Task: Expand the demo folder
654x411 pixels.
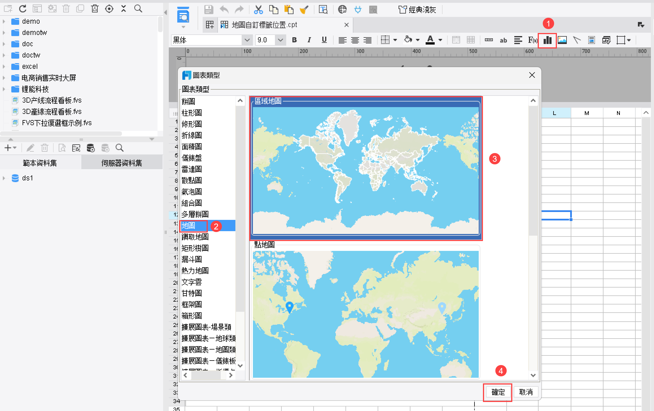Action: click(4, 21)
